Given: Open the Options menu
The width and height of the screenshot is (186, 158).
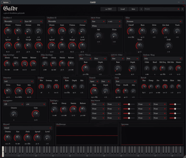Looking at the screenshot, I should [x=6, y=2].
